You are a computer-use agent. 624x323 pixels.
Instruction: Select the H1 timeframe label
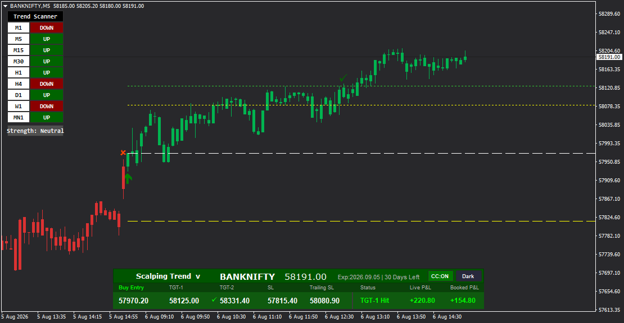[x=19, y=72]
